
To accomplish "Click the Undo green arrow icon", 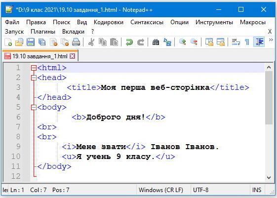I will tap(129, 42).
